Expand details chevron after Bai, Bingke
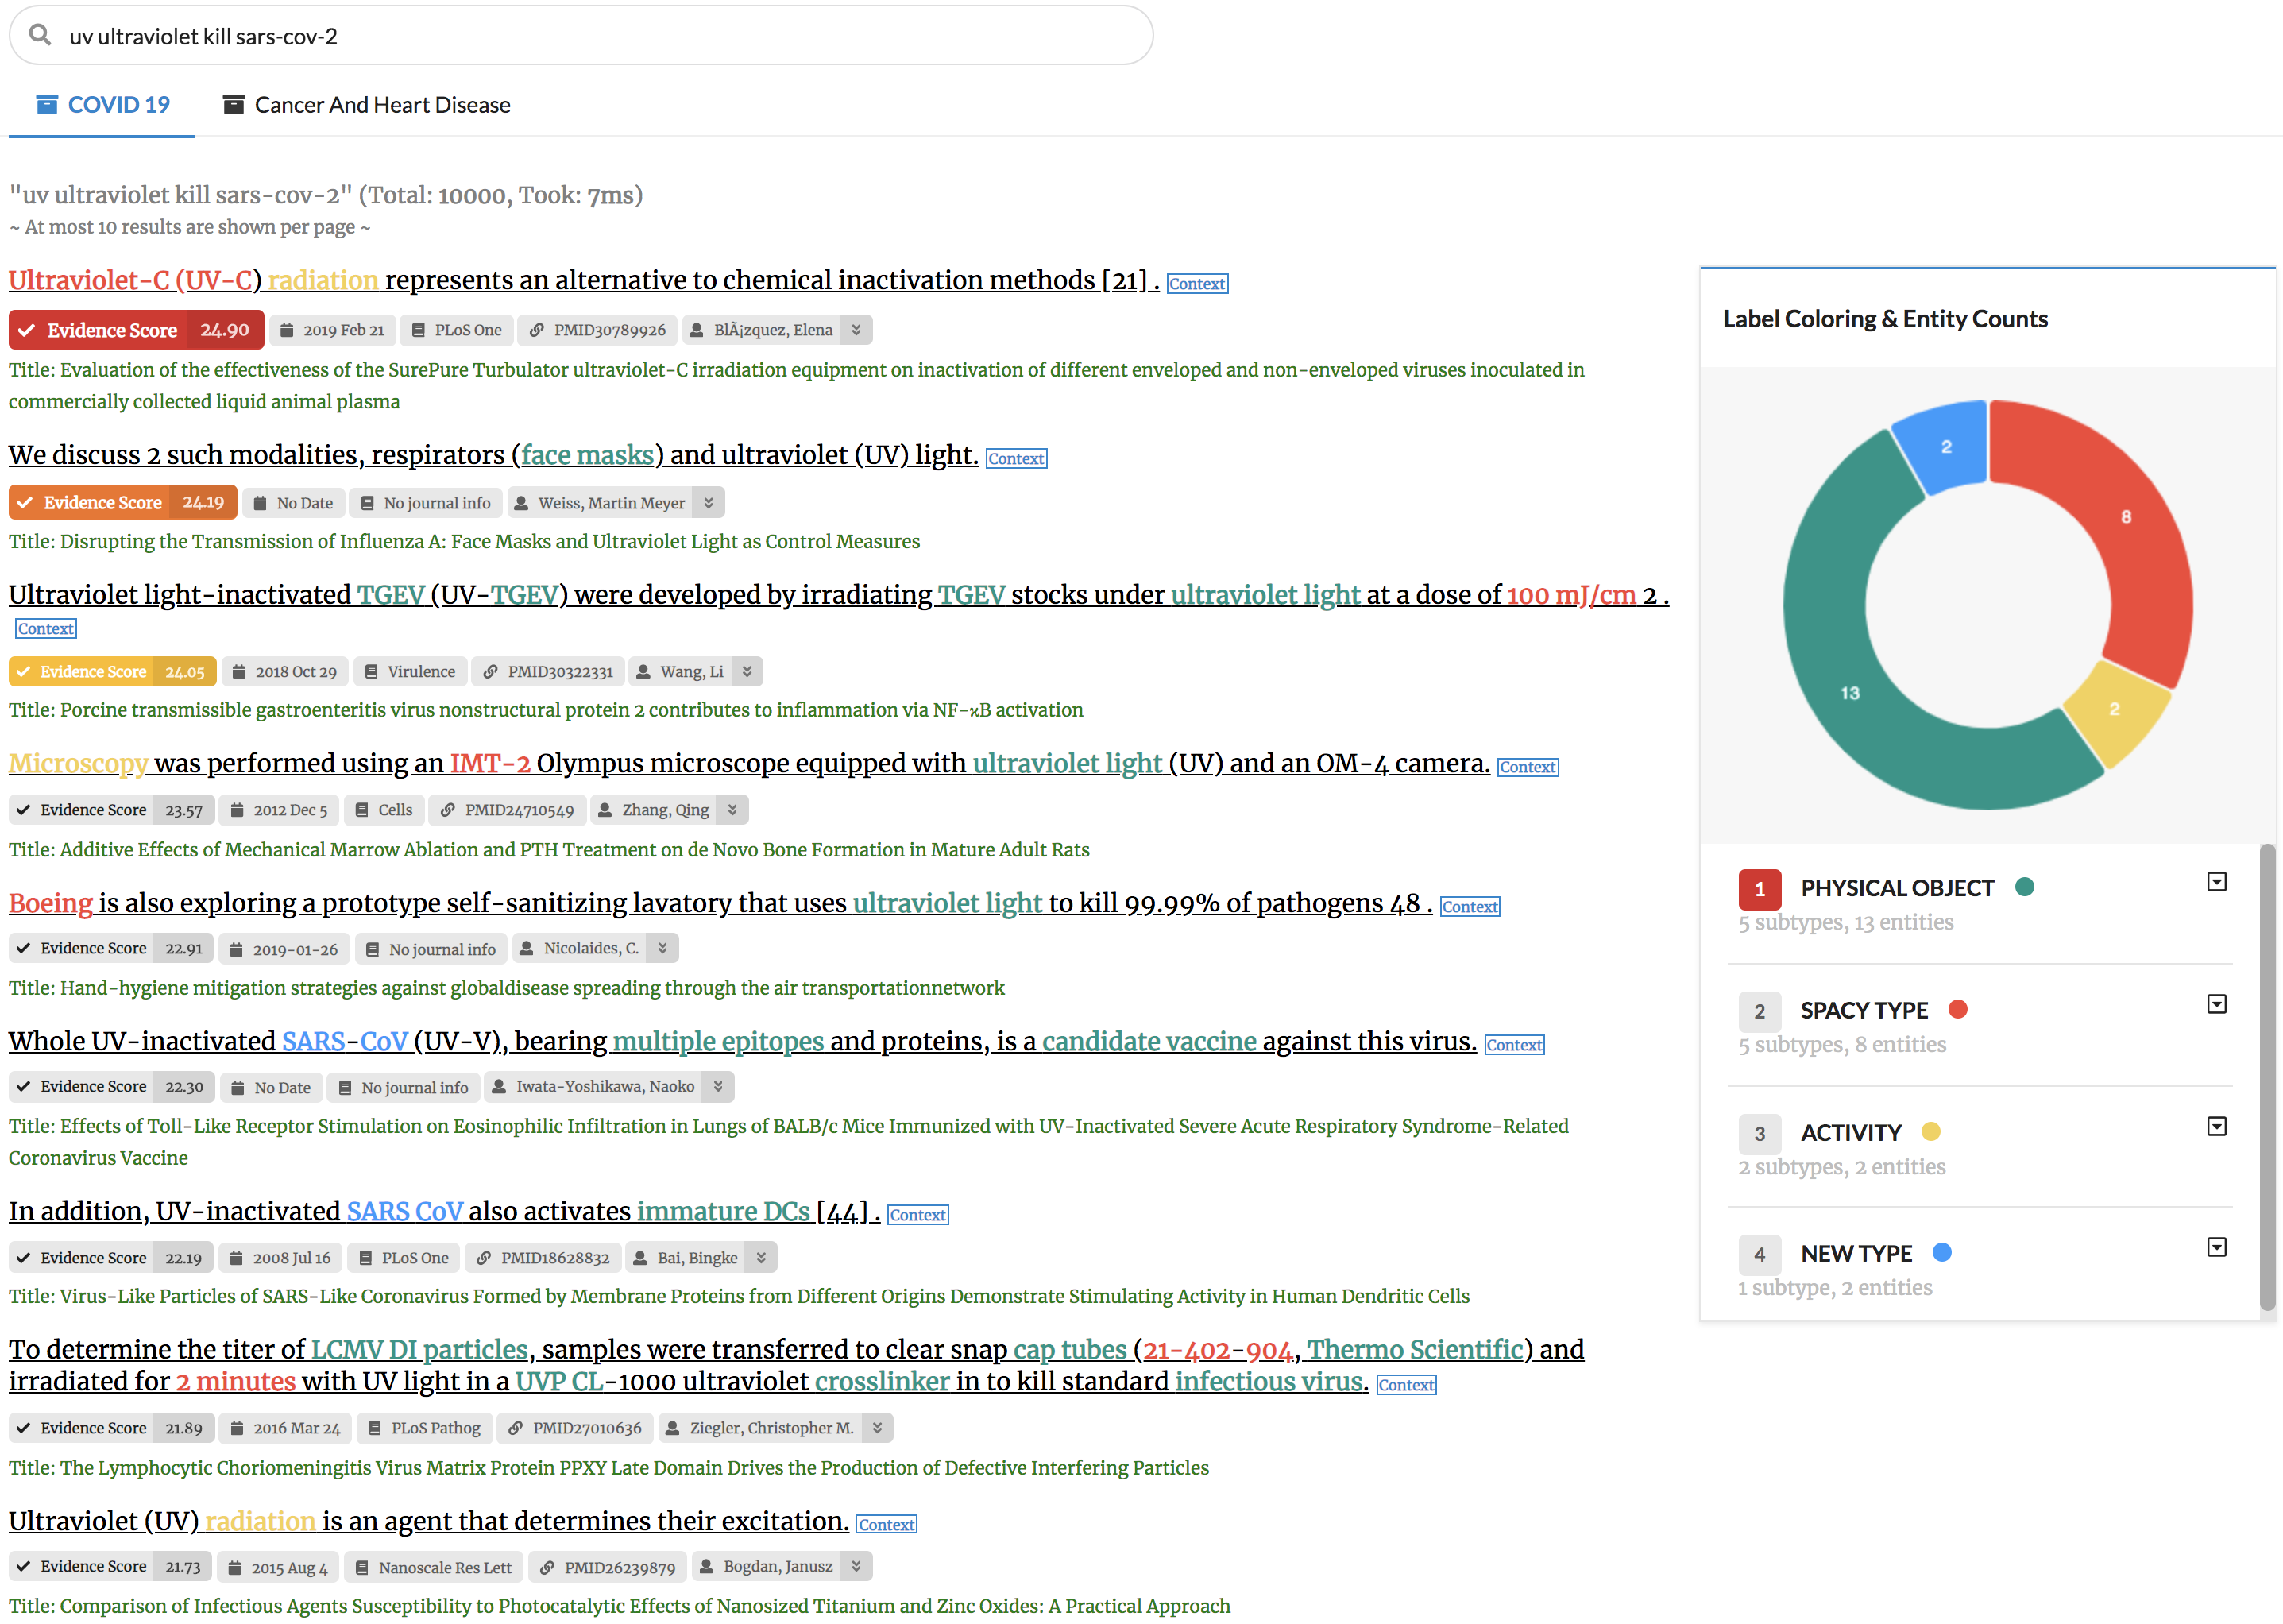 click(762, 1258)
